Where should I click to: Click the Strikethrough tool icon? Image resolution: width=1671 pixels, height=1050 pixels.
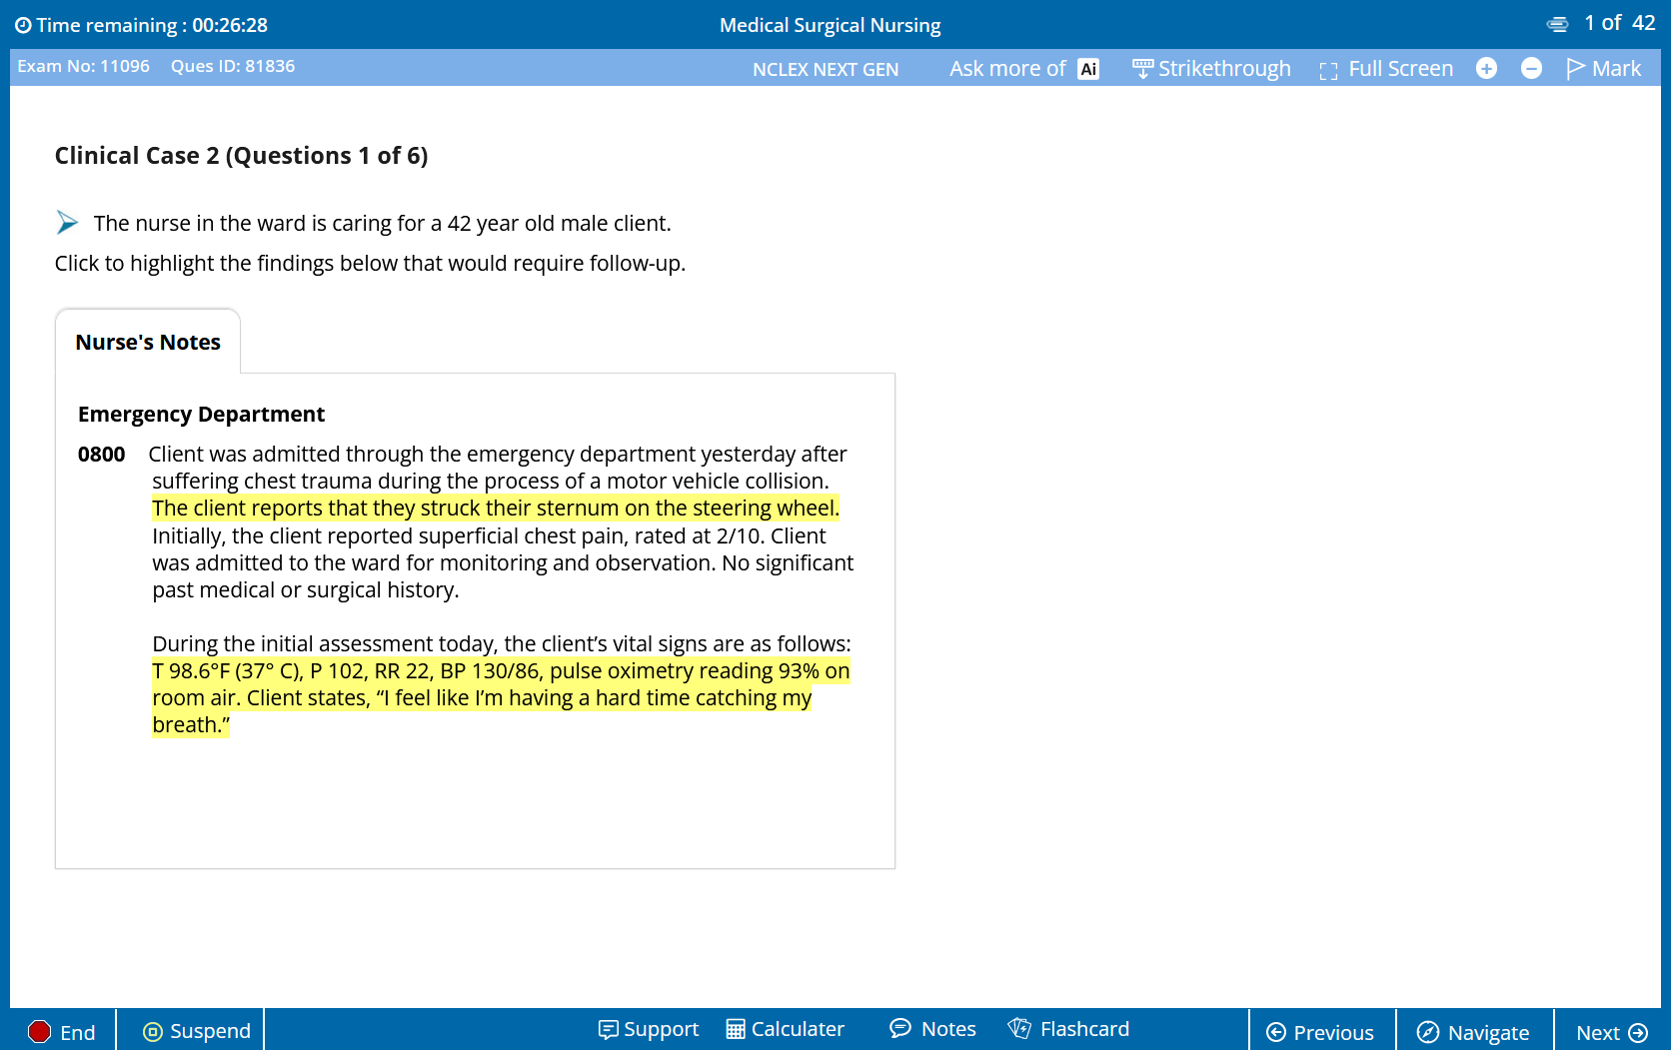tap(1142, 69)
